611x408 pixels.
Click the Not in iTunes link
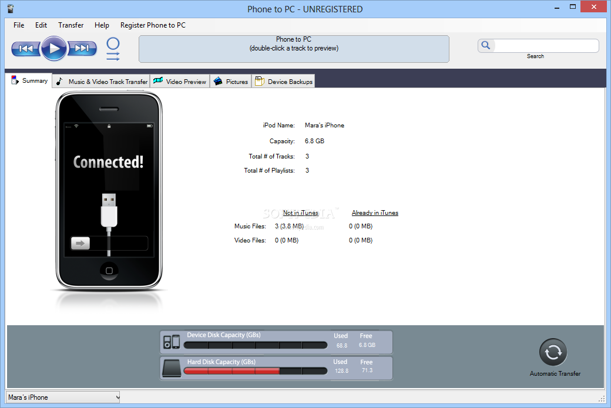tap(300, 213)
